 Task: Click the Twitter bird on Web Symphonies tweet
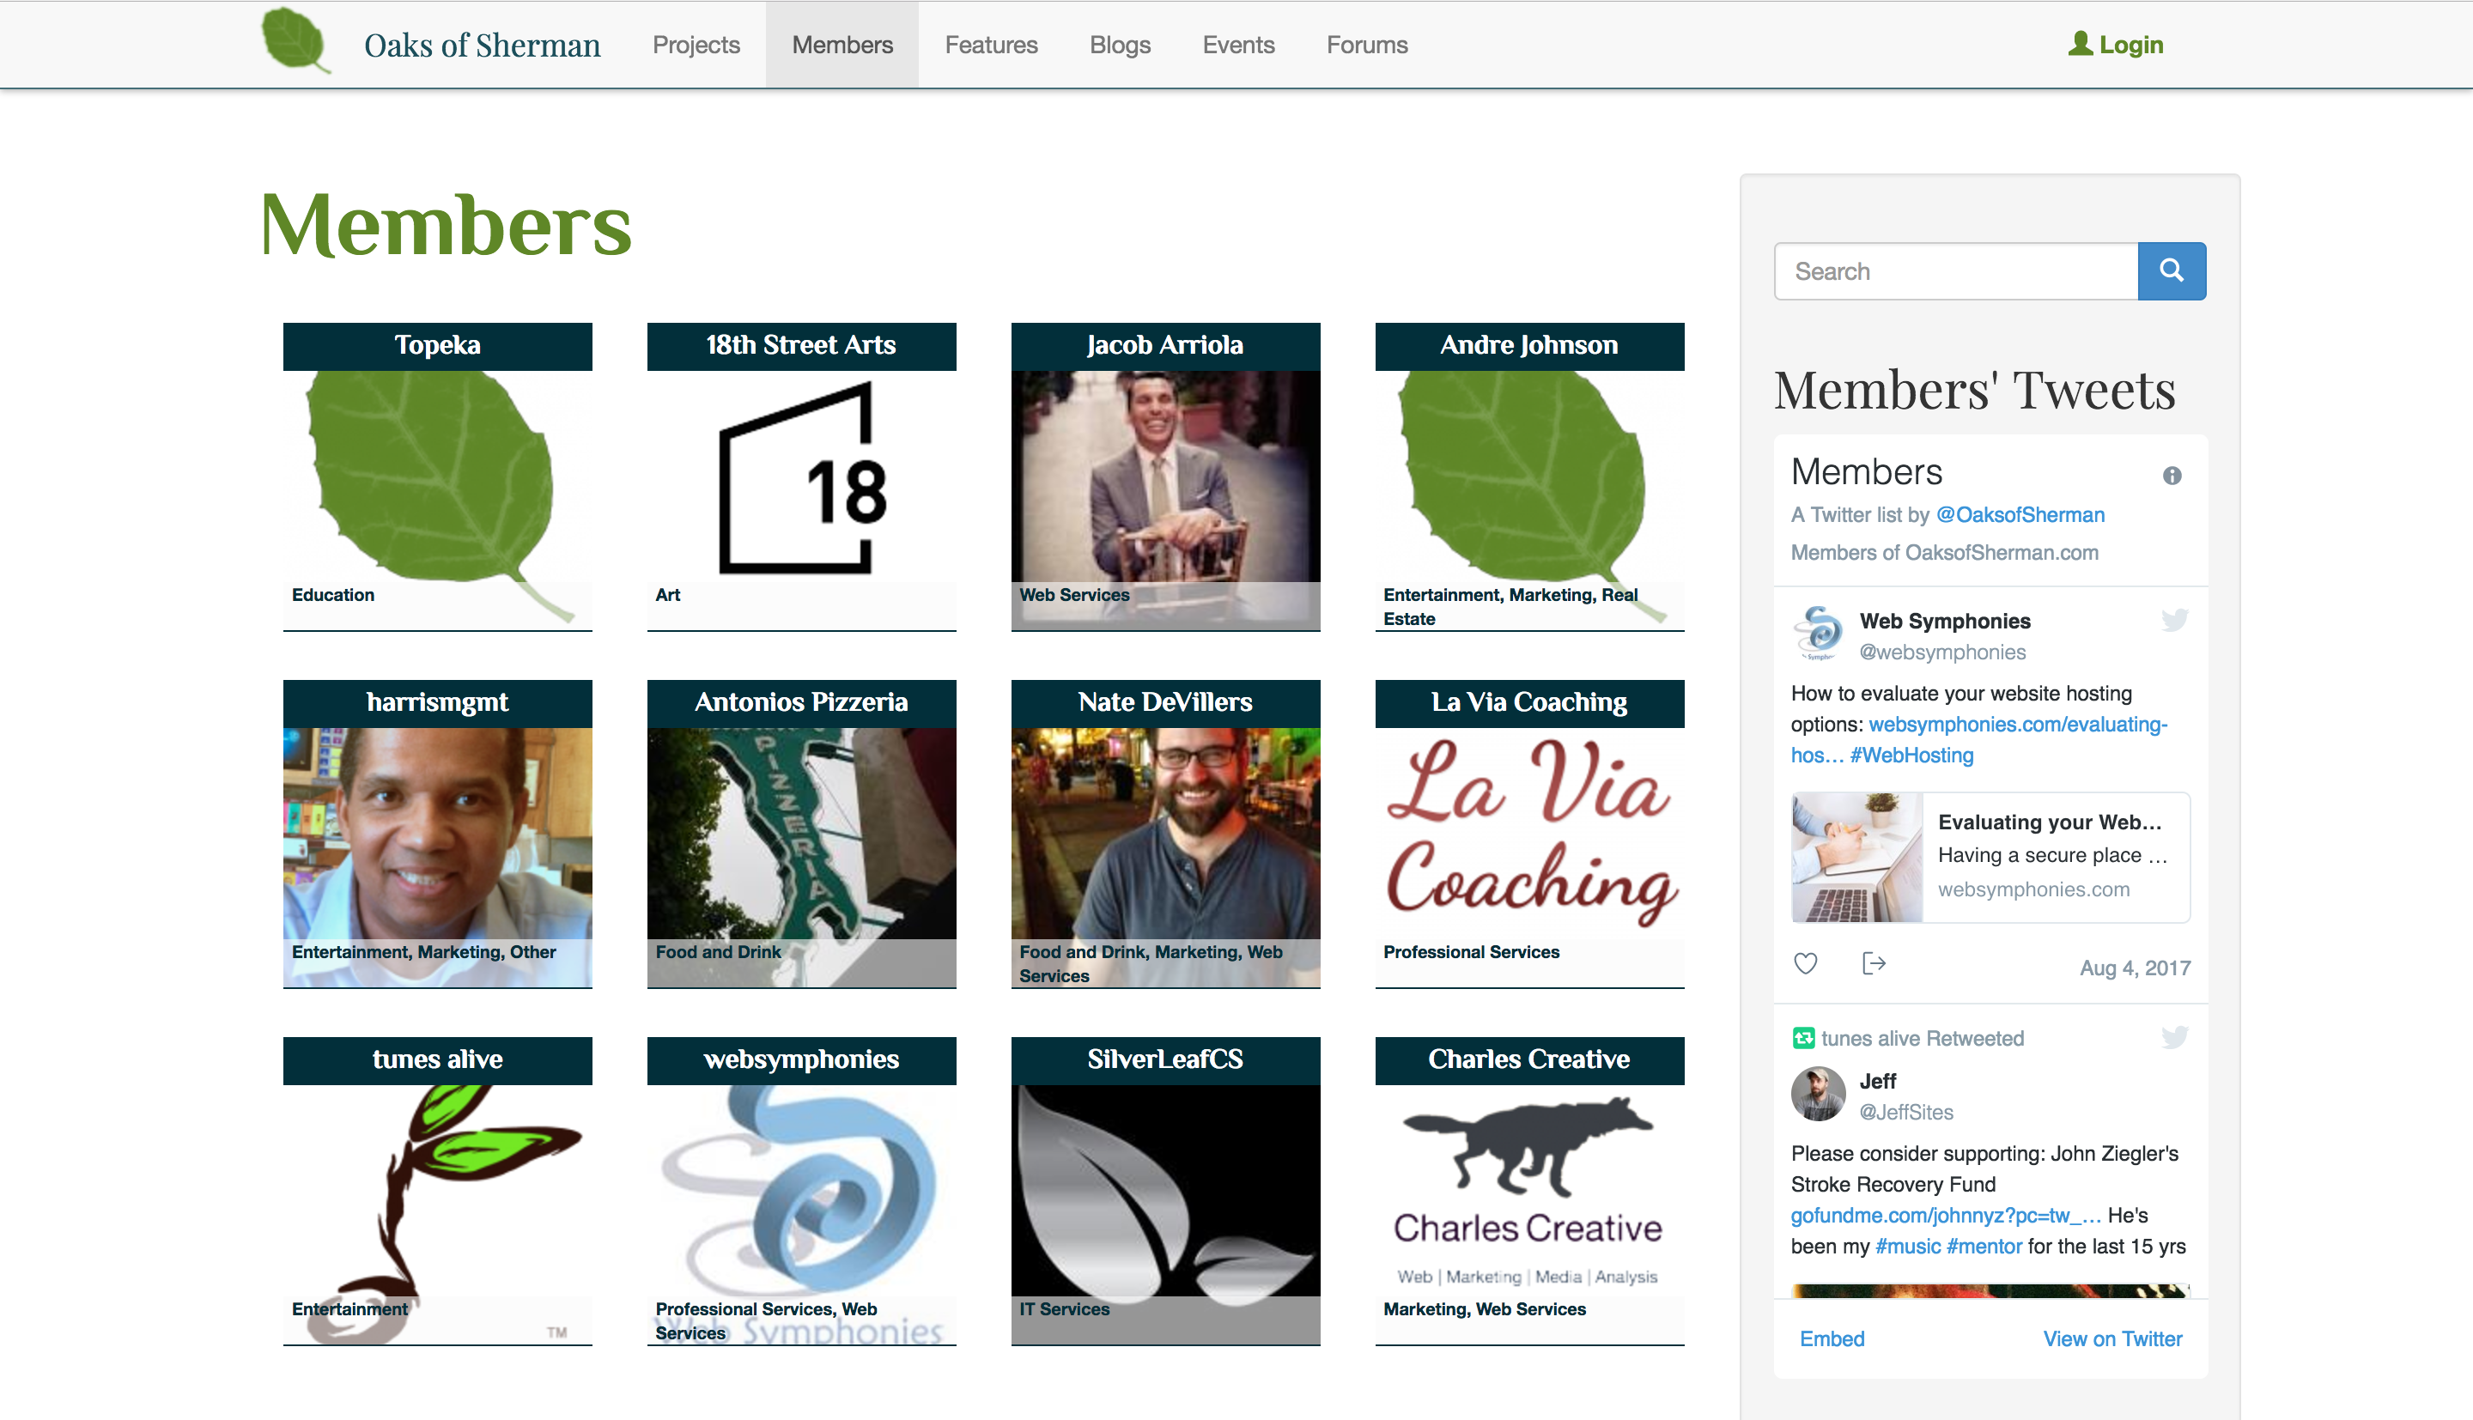[2173, 620]
